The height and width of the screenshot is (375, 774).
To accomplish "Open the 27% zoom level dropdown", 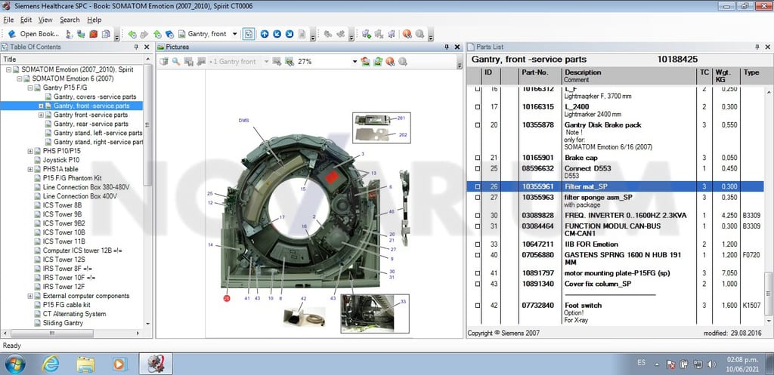I will point(354,62).
